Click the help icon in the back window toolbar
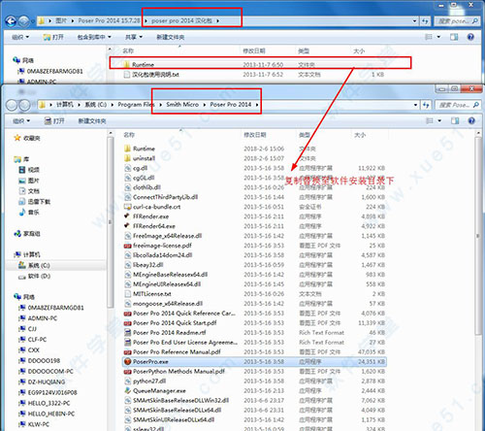The width and height of the screenshot is (485, 431). point(470,37)
